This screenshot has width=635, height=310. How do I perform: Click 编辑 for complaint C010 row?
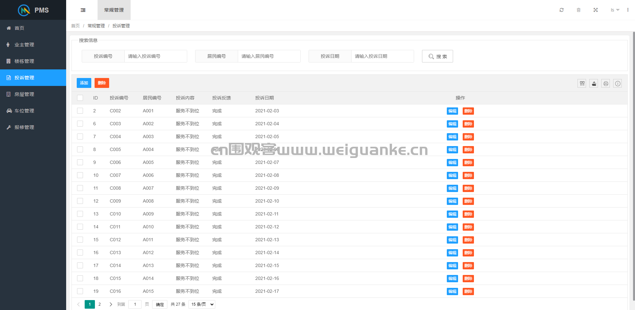tap(452, 214)
